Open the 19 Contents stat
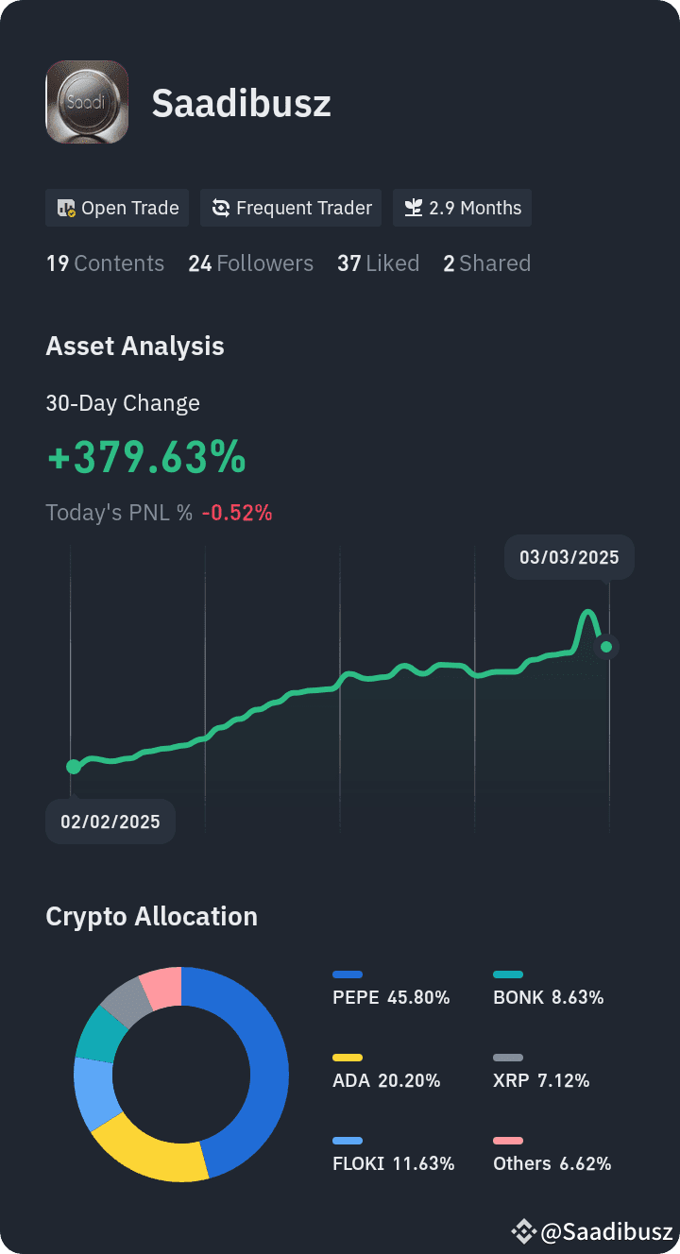Viewport: 680px width, 1254px height. click(x=105, y=263)
